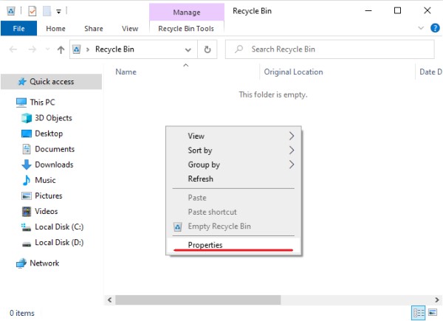
Task: Click the New folder quick access icon
Action: click(47, 11)
